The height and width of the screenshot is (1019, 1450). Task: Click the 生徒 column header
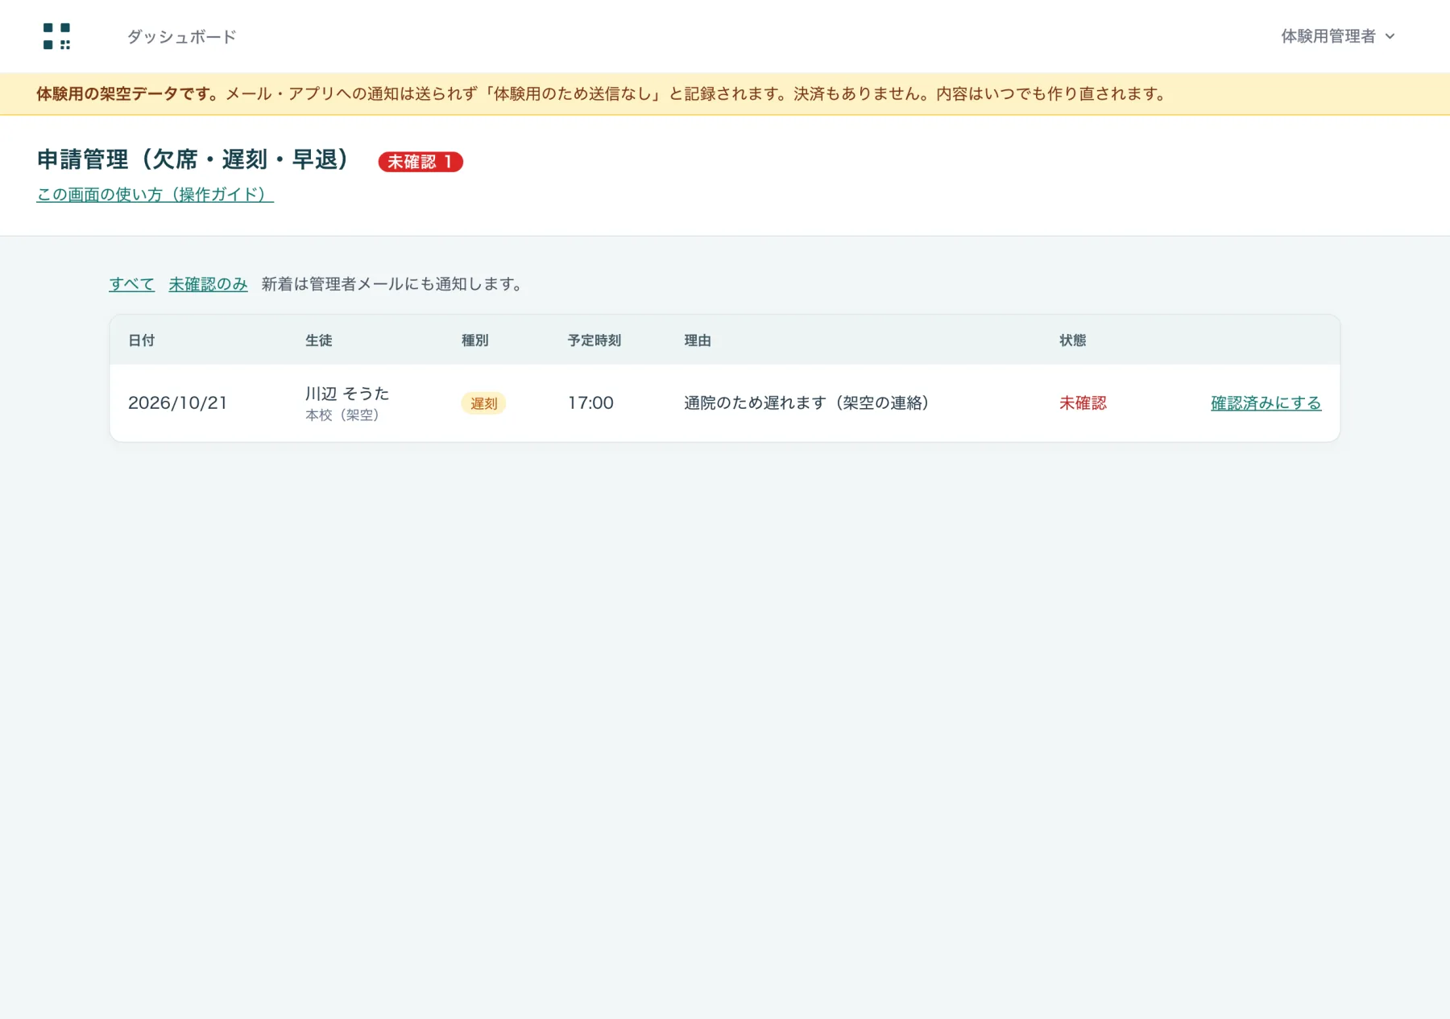coord(318,340)
